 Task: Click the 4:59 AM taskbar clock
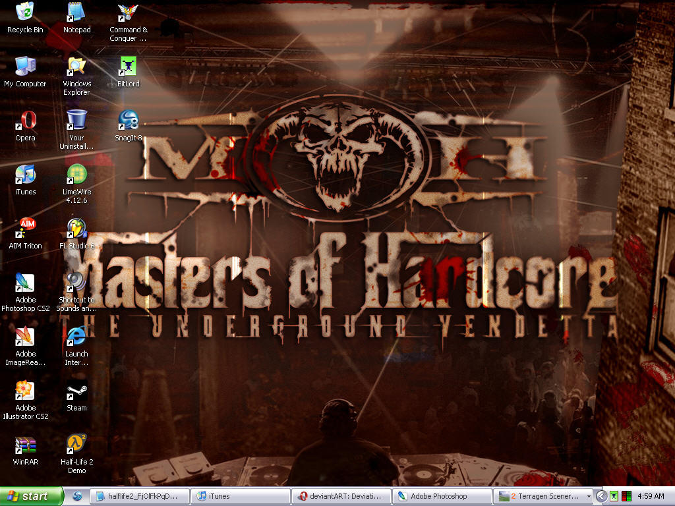(651, 496)
